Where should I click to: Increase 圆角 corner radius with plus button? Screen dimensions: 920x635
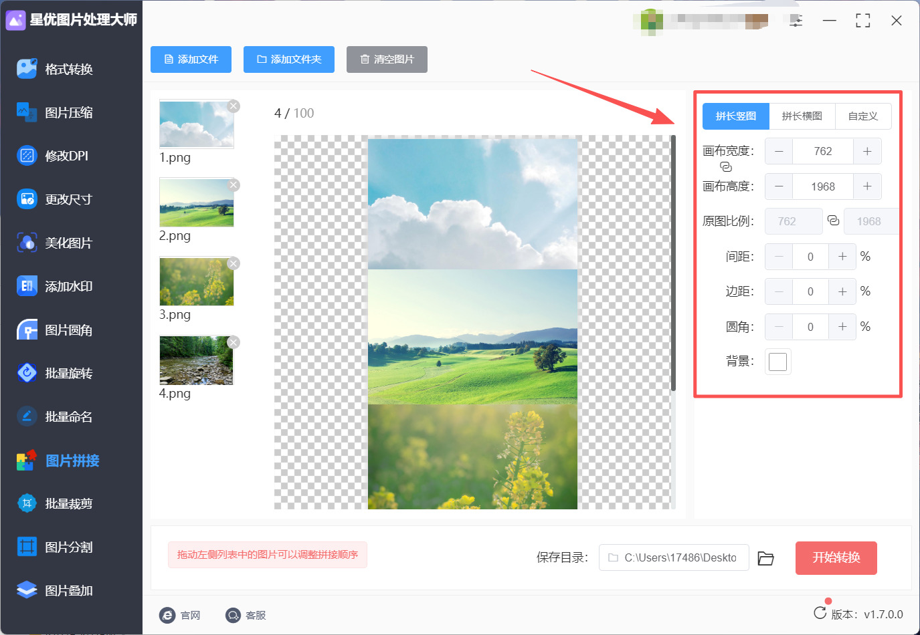(x=842, y=327)
